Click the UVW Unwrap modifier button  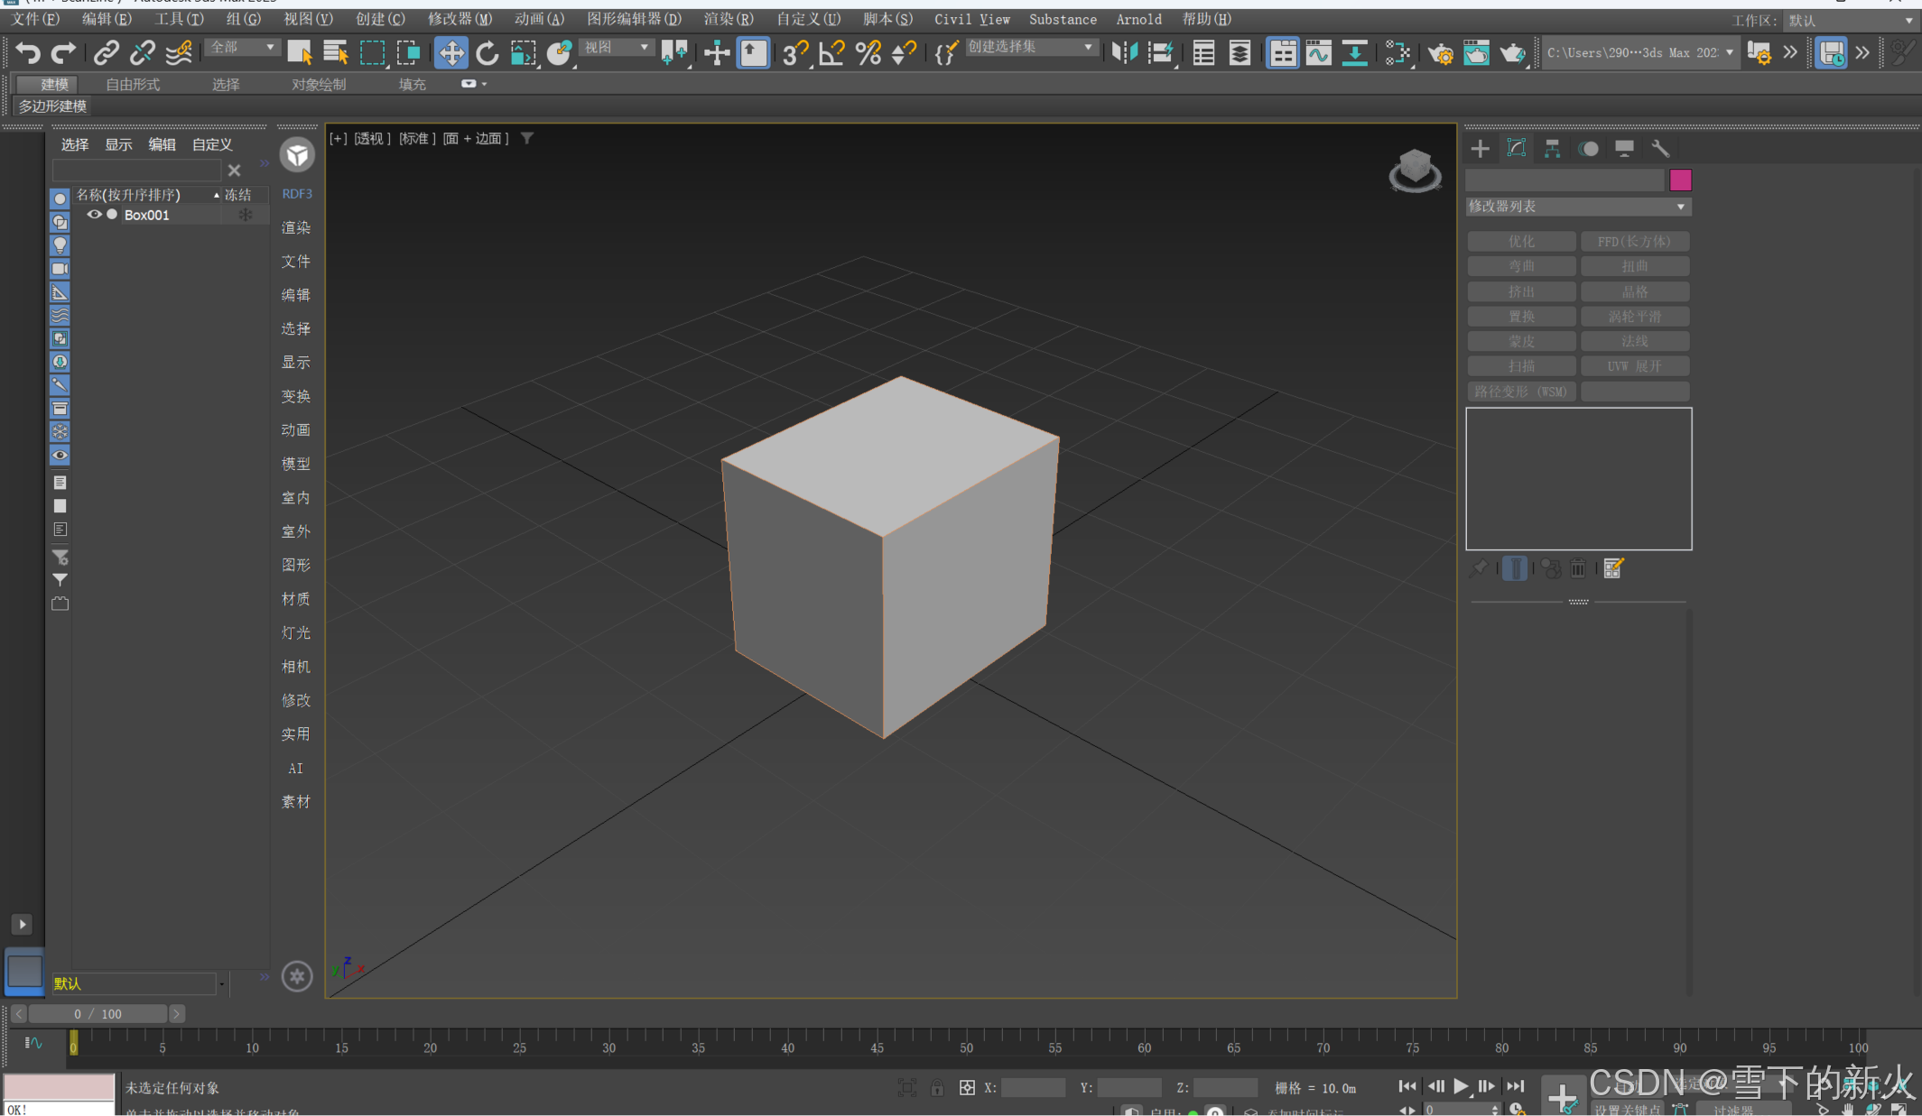[x=1634, y=366]
